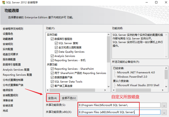Toggle 客户端工具连接 checkbox

click(52, 86)
